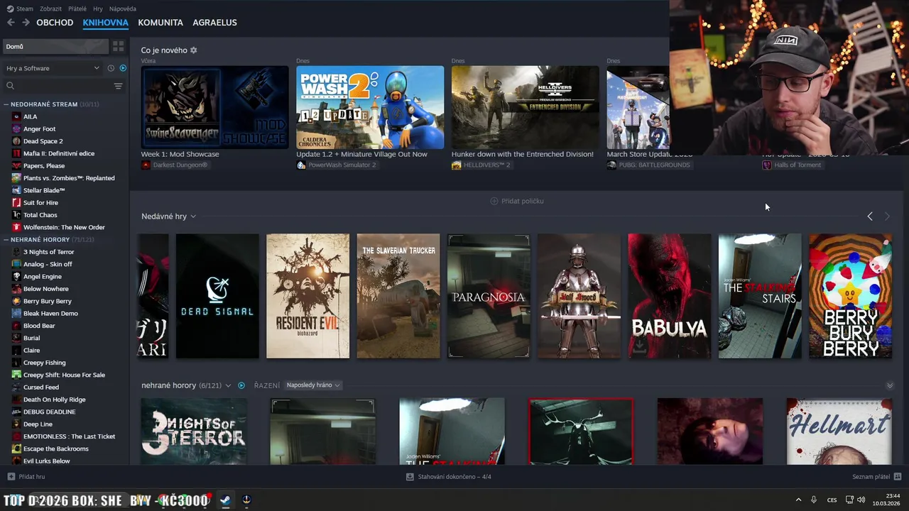Click the Cursed Feed game icon
This screenshot has width=909, height=511.
pyautogui.click(x=16, y=388)
